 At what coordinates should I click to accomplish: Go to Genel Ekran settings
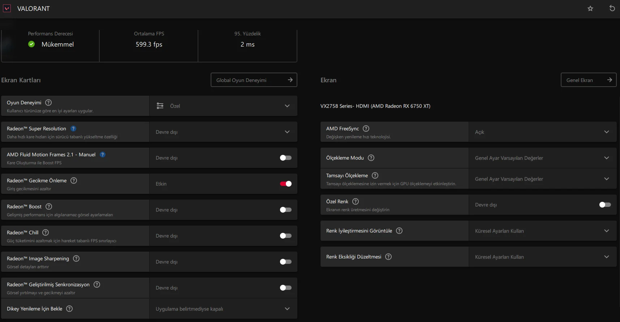point(588,80)
